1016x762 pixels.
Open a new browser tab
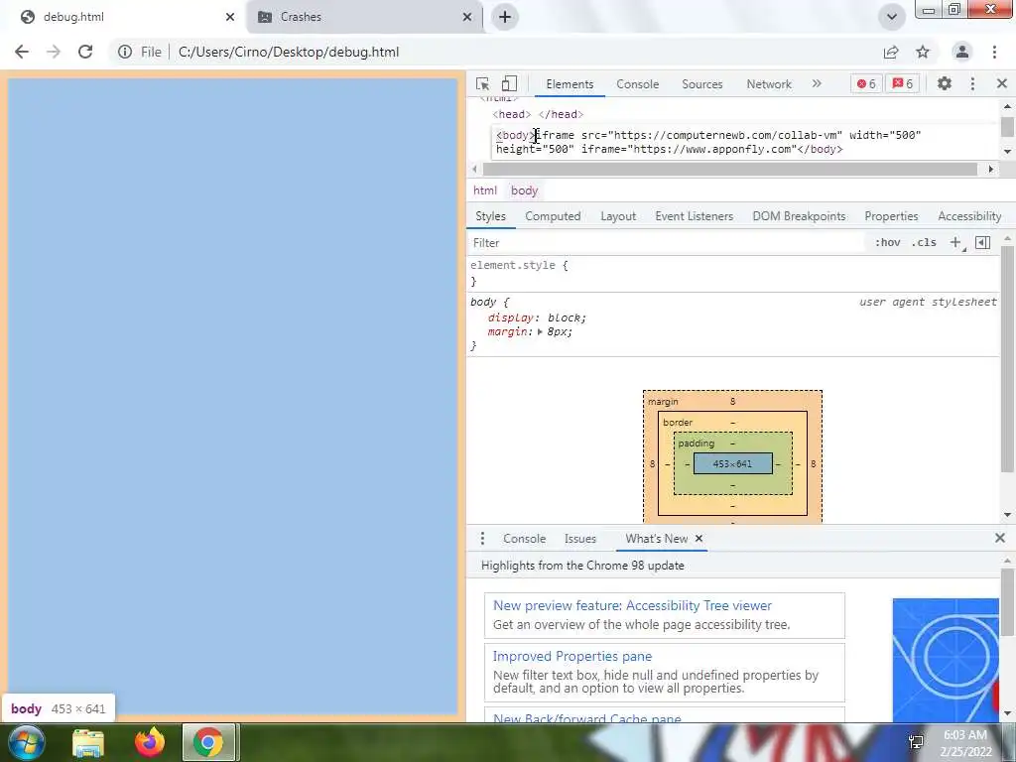coord(505,17)
